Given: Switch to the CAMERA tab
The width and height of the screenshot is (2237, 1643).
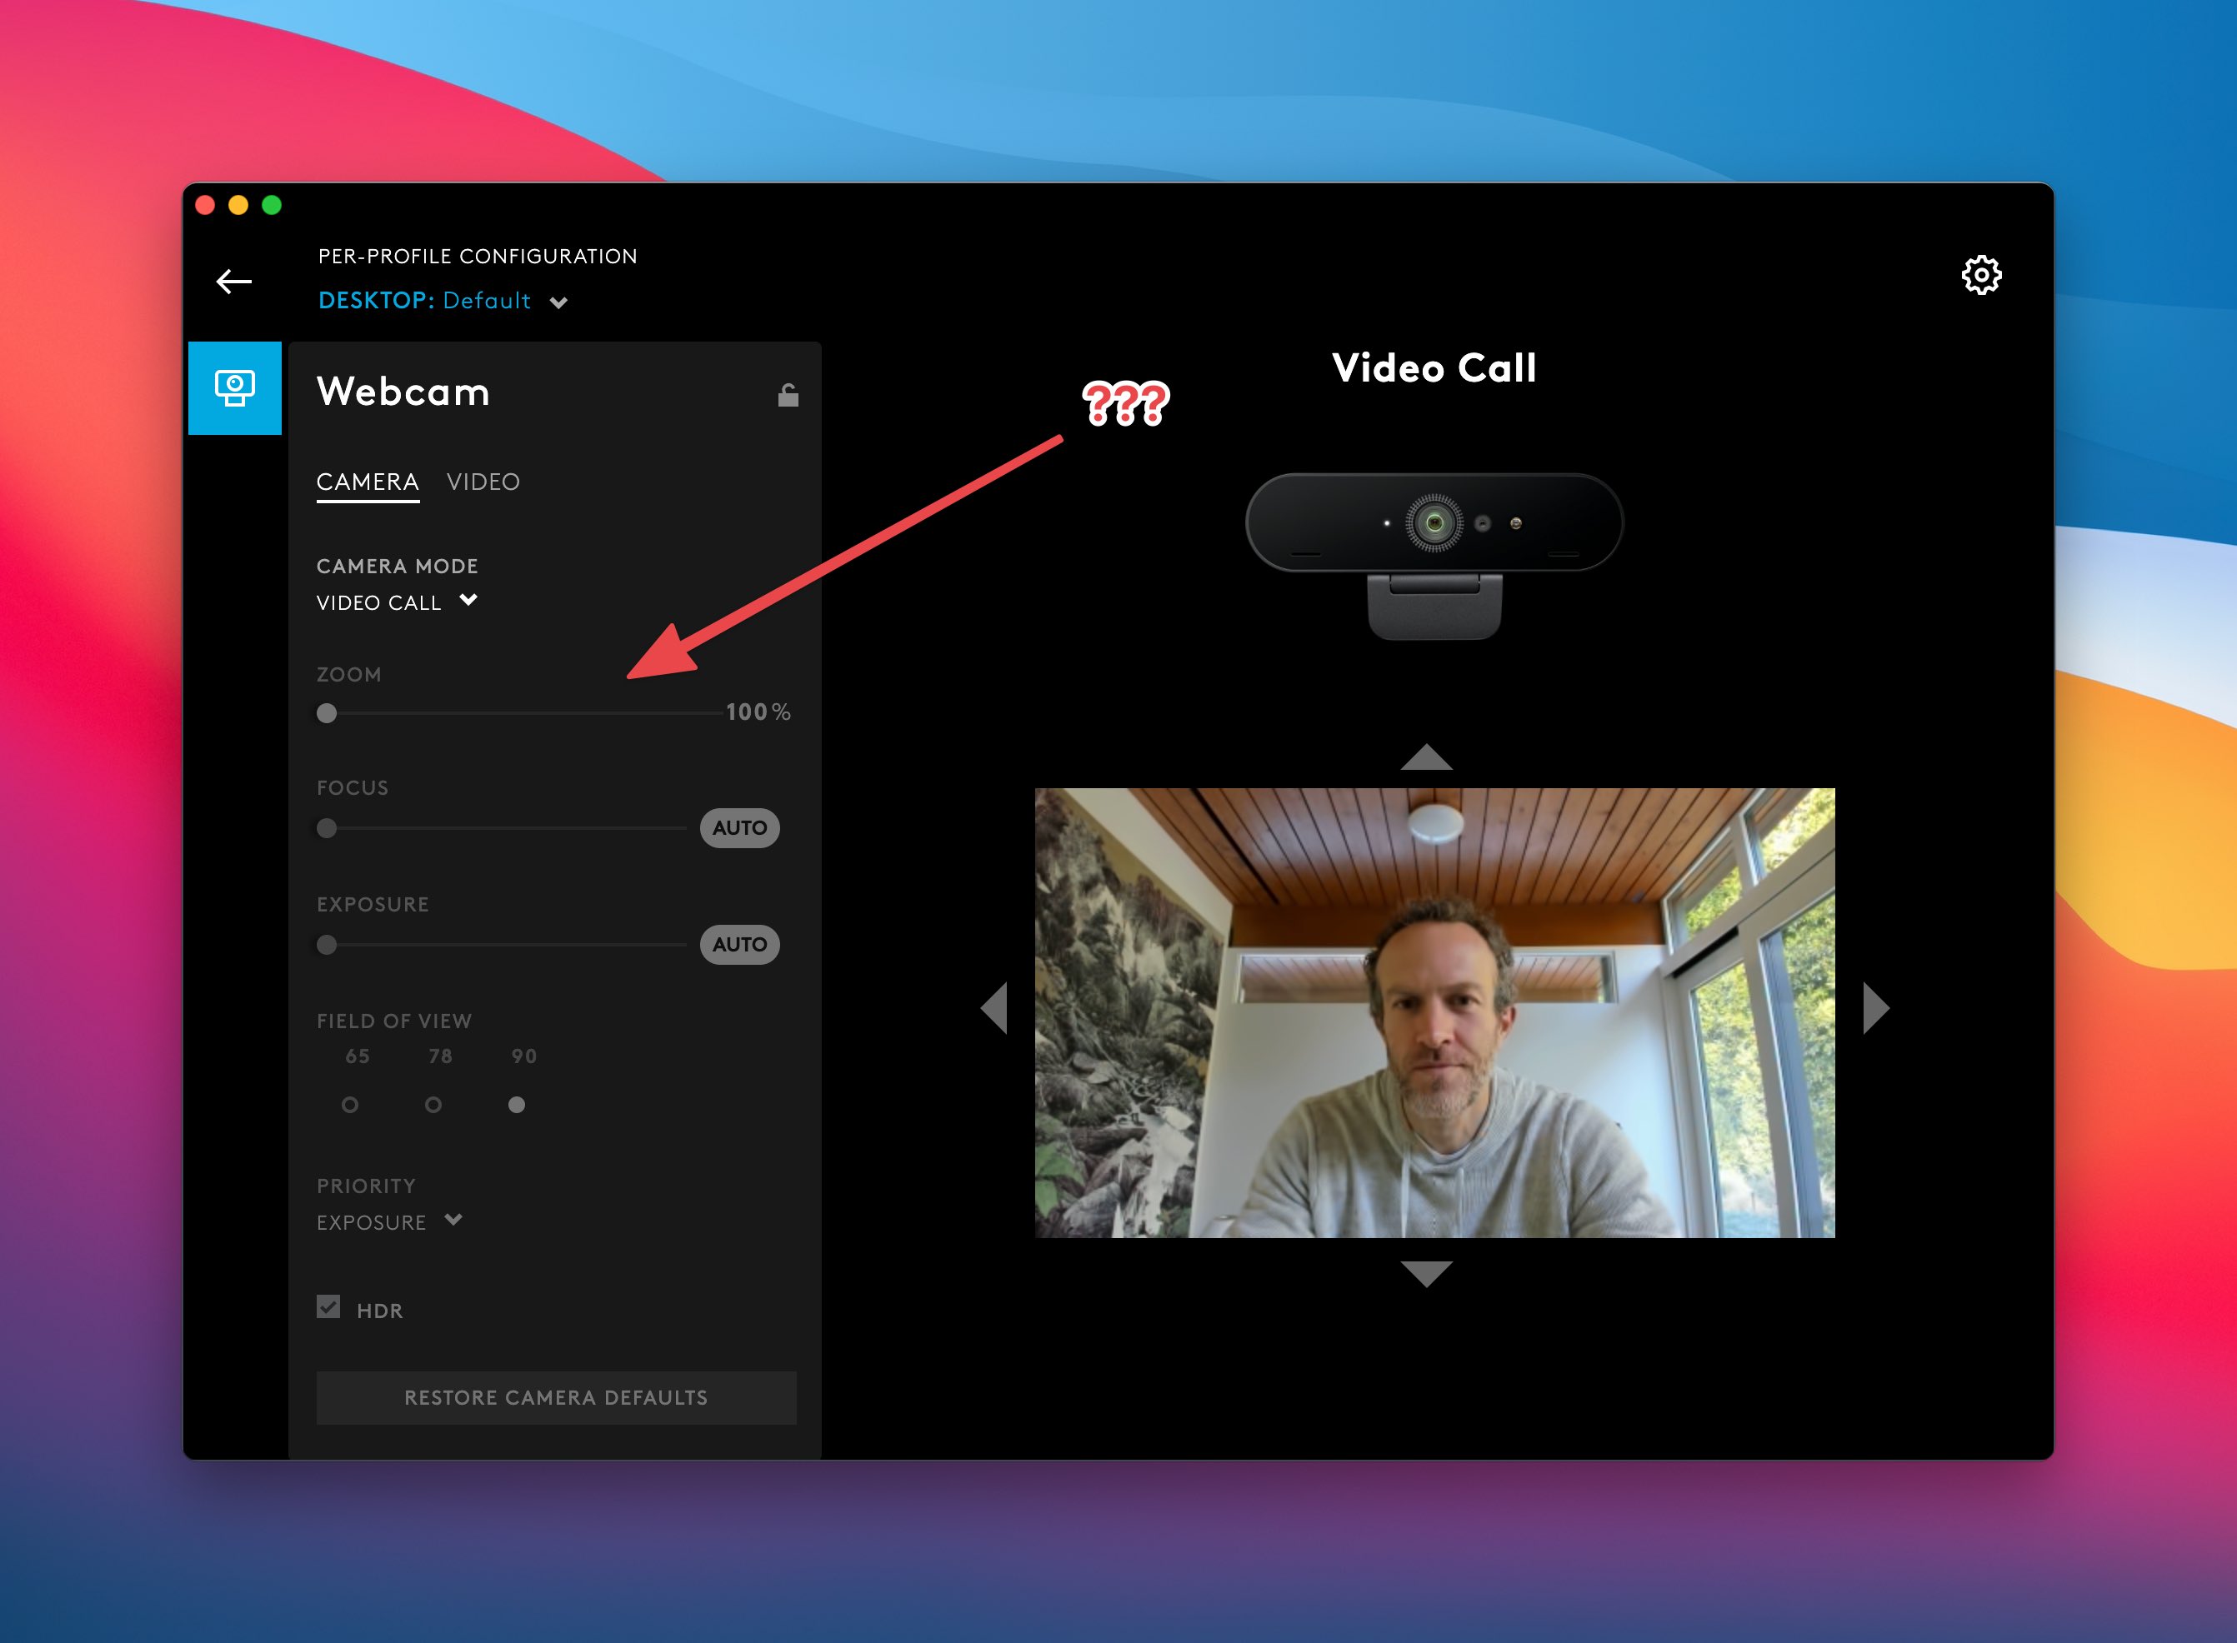Looking at the screenshot, I should tap(367, 482).
